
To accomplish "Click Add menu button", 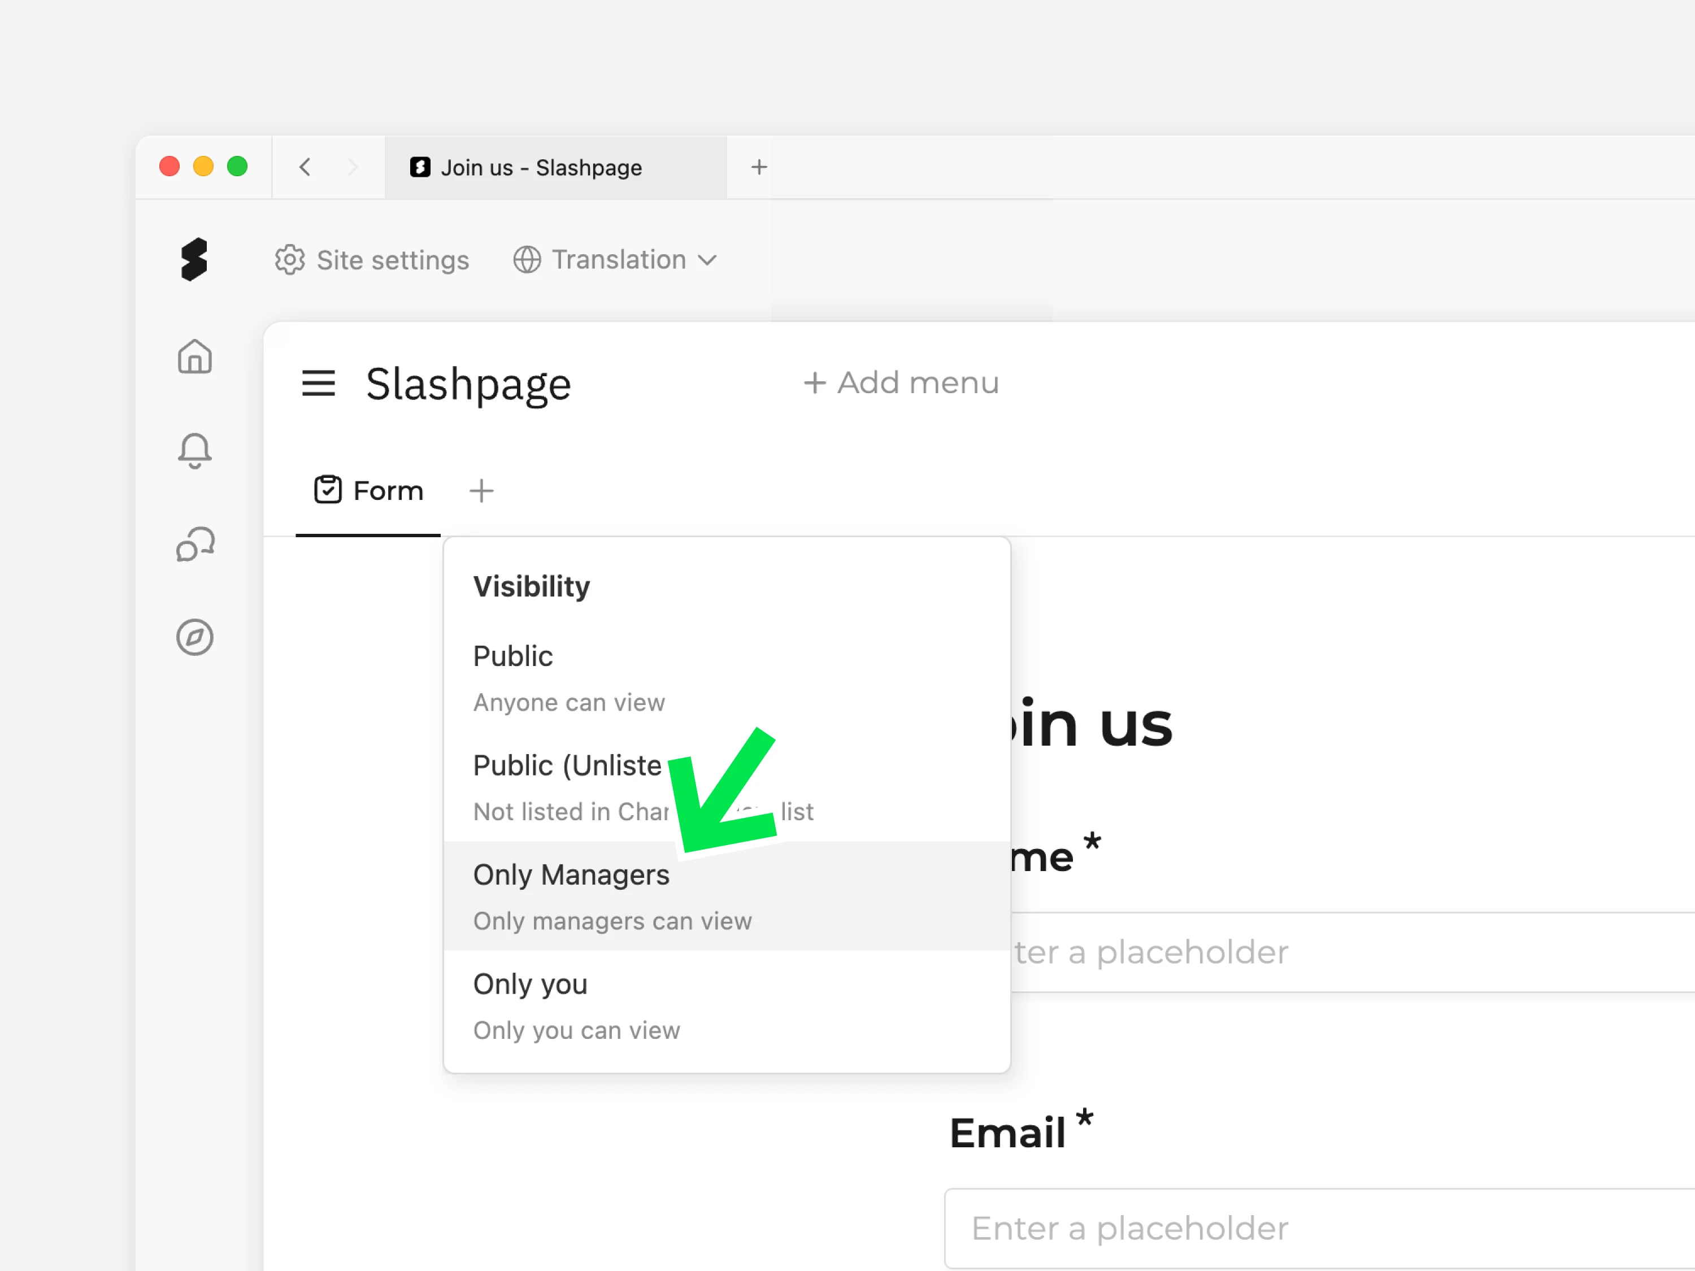I will [x=901, y=382].
